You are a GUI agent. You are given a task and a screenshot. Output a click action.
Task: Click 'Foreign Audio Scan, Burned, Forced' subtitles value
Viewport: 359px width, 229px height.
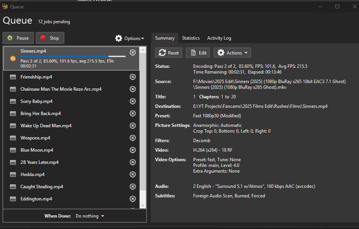229,196
